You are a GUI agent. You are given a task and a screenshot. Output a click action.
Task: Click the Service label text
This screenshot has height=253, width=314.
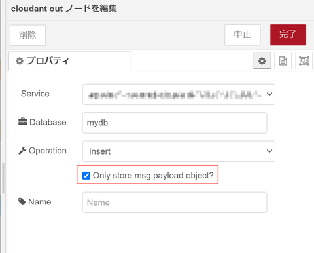click(x=35, y=94)
